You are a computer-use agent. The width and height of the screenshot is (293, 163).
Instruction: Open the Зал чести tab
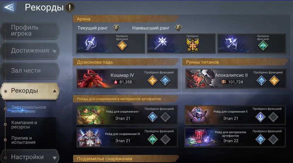(30, 71)
